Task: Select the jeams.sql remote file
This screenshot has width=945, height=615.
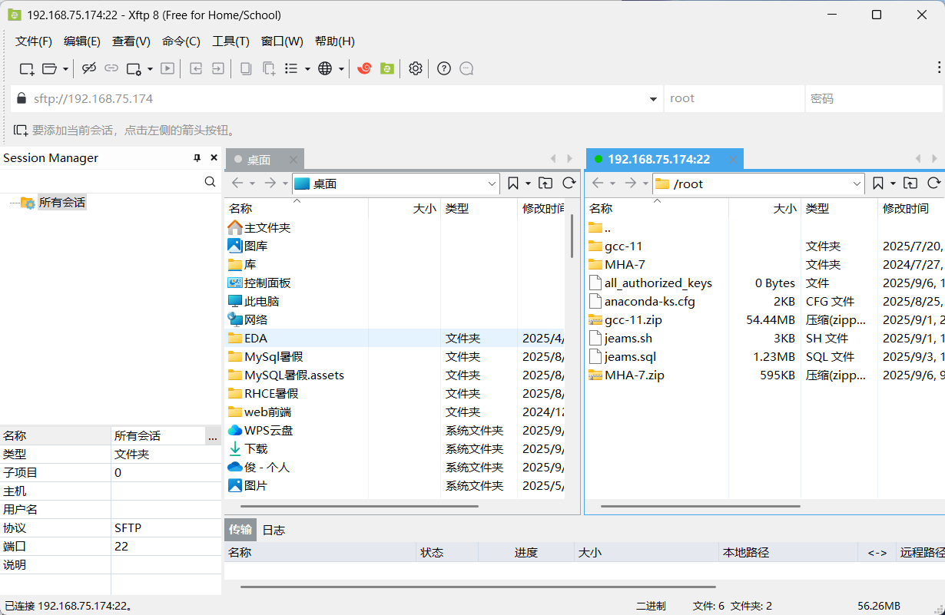Action: (630, 356)
